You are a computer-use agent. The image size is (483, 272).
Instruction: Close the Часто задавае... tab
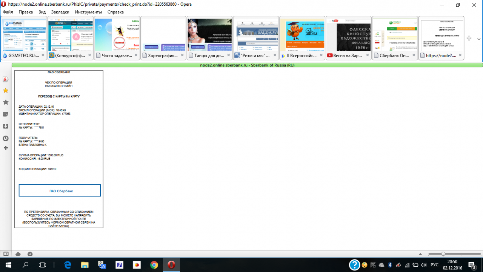(x=136, y=55)
